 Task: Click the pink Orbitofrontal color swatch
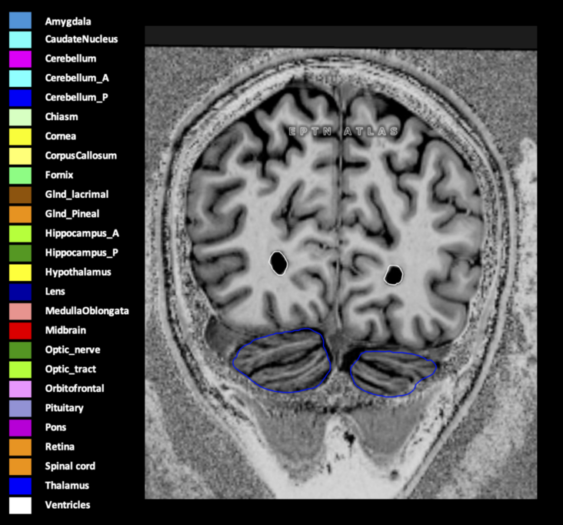click(x=20, y=389)
